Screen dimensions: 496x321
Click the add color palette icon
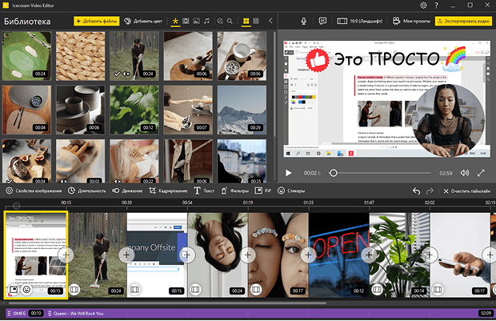point(127,21)
